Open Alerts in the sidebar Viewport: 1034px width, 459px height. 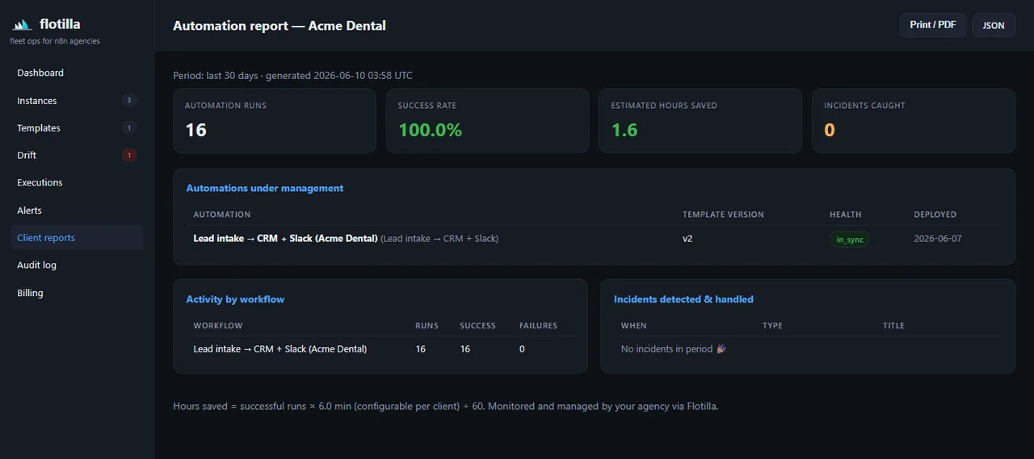[x=77, y=211]
